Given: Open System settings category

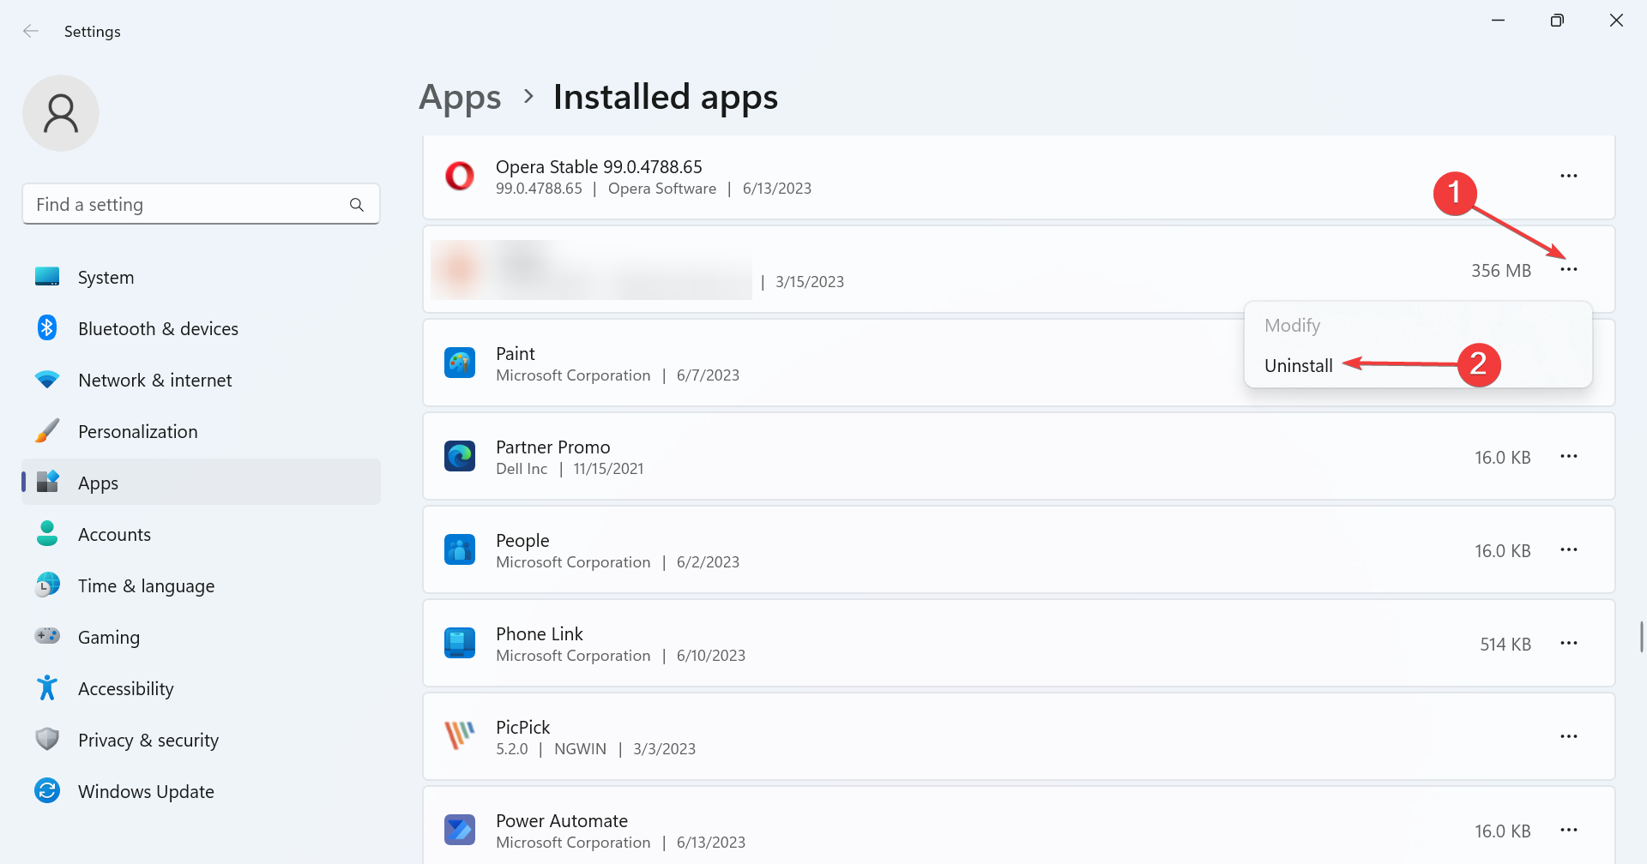Looking at the screenshot, I should (201, 277).
